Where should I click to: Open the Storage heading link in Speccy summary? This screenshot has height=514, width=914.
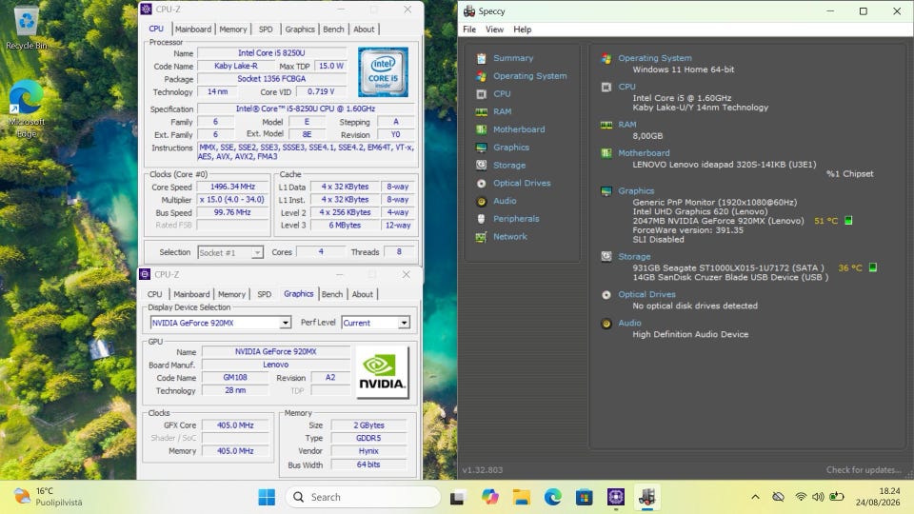click(x=634, y=257)
